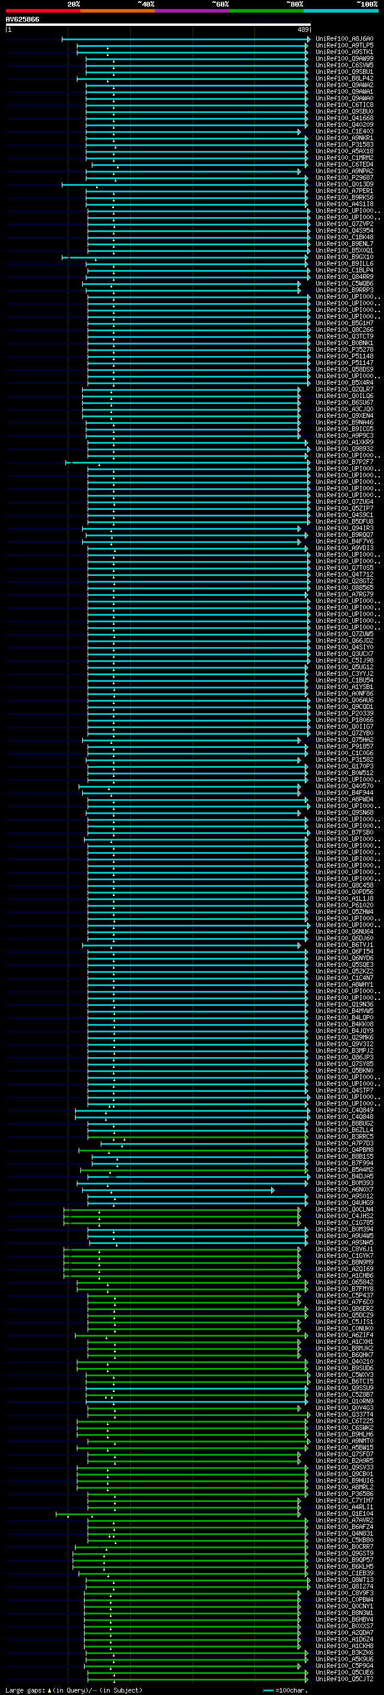Click the UniRef100_C1BK48 hit label
This screenshot has width=384, height=1695.
pyautogui.click(x=344, y=238)
